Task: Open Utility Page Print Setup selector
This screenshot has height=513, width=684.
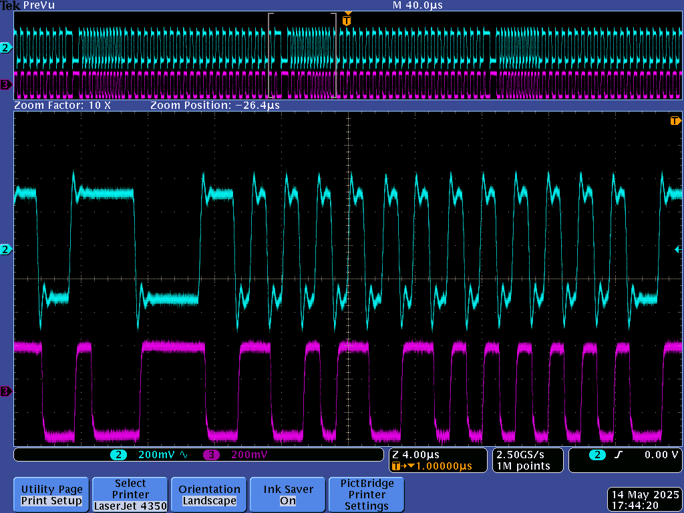Action: tap(51, 495)
